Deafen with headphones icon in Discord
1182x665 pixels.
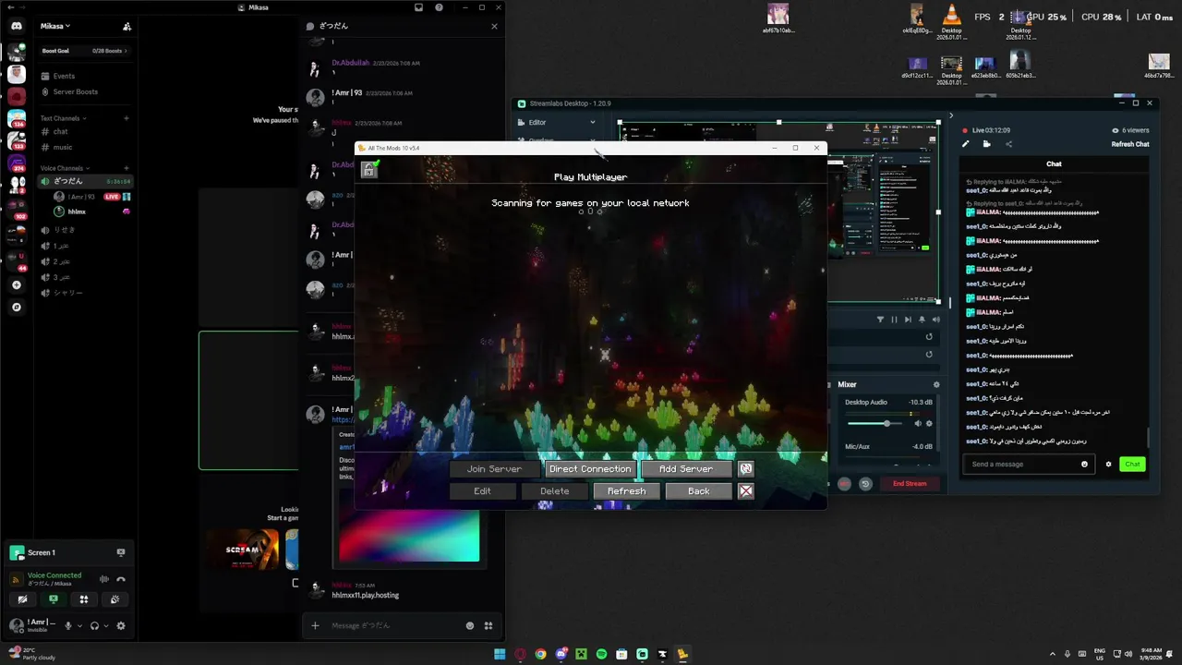point(94,625)
